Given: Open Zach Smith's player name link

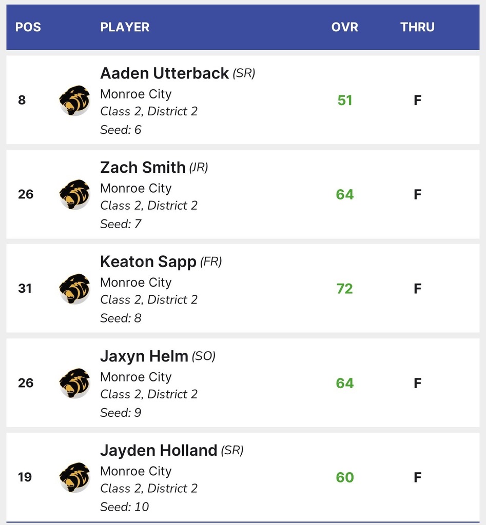Looking at the screenshot, I should click(143, 168).
